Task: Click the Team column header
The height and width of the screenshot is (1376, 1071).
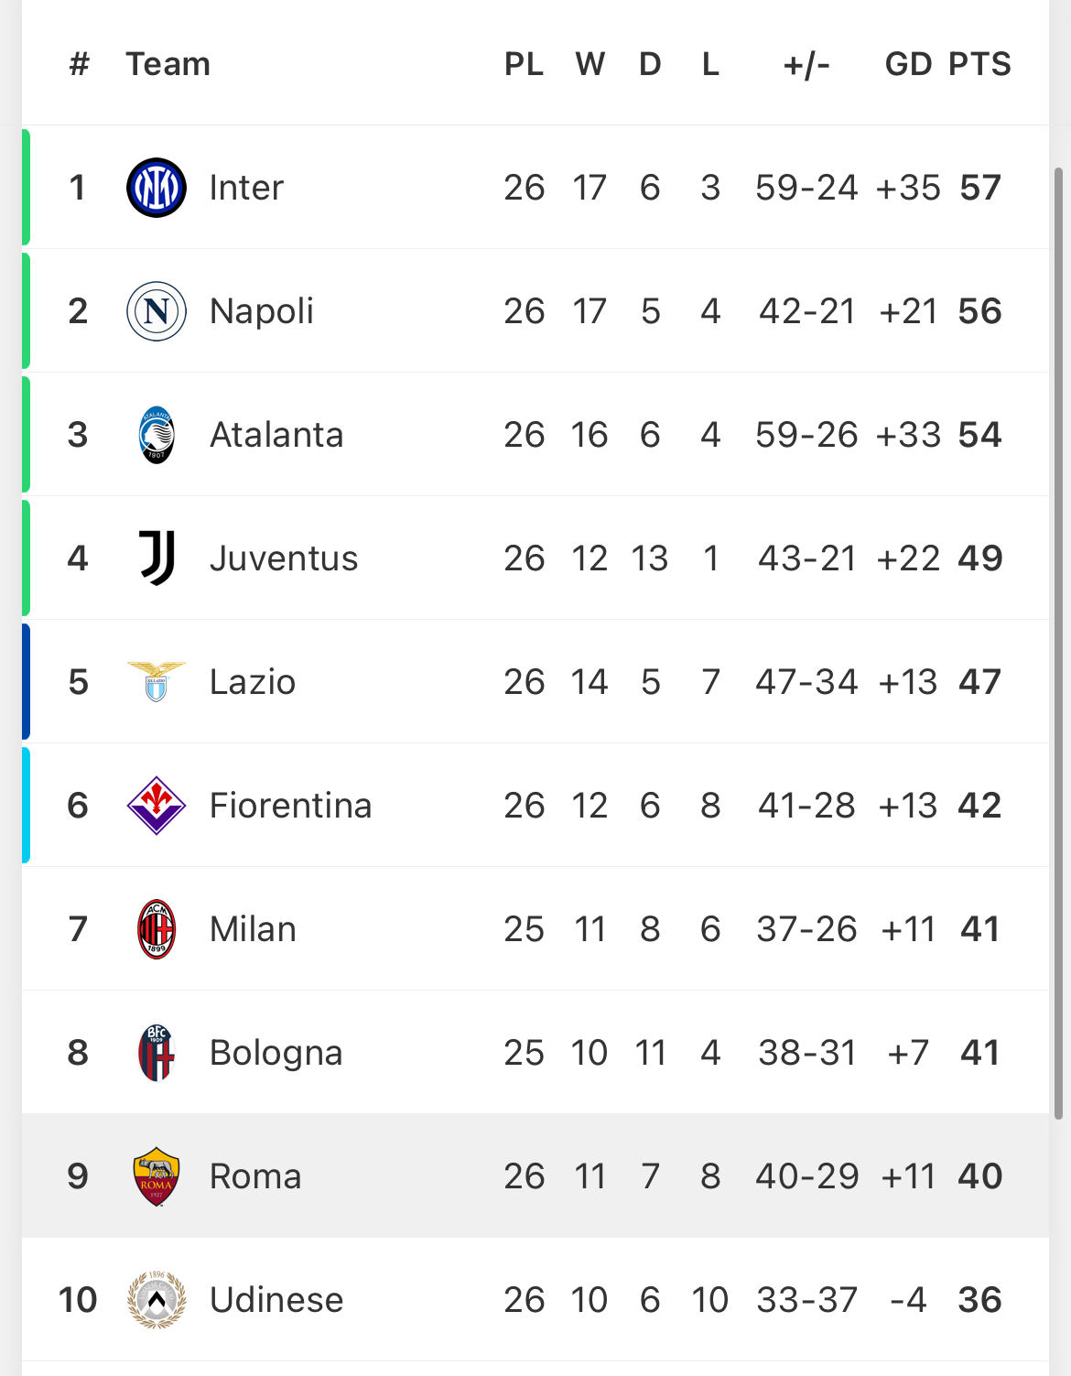Action: (168, 64)
